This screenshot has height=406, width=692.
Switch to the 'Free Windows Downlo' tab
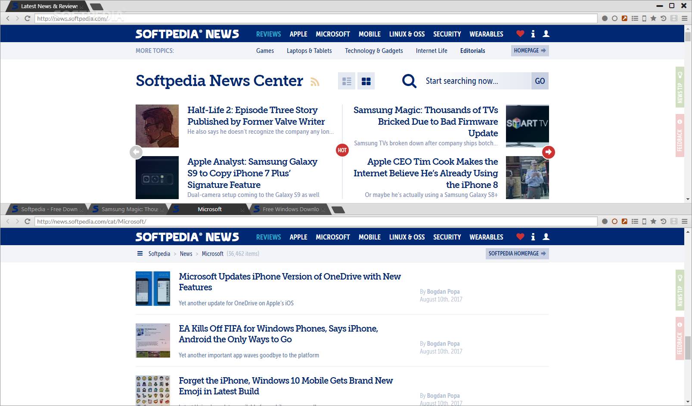pyautogui.click(x=291, y=209)
